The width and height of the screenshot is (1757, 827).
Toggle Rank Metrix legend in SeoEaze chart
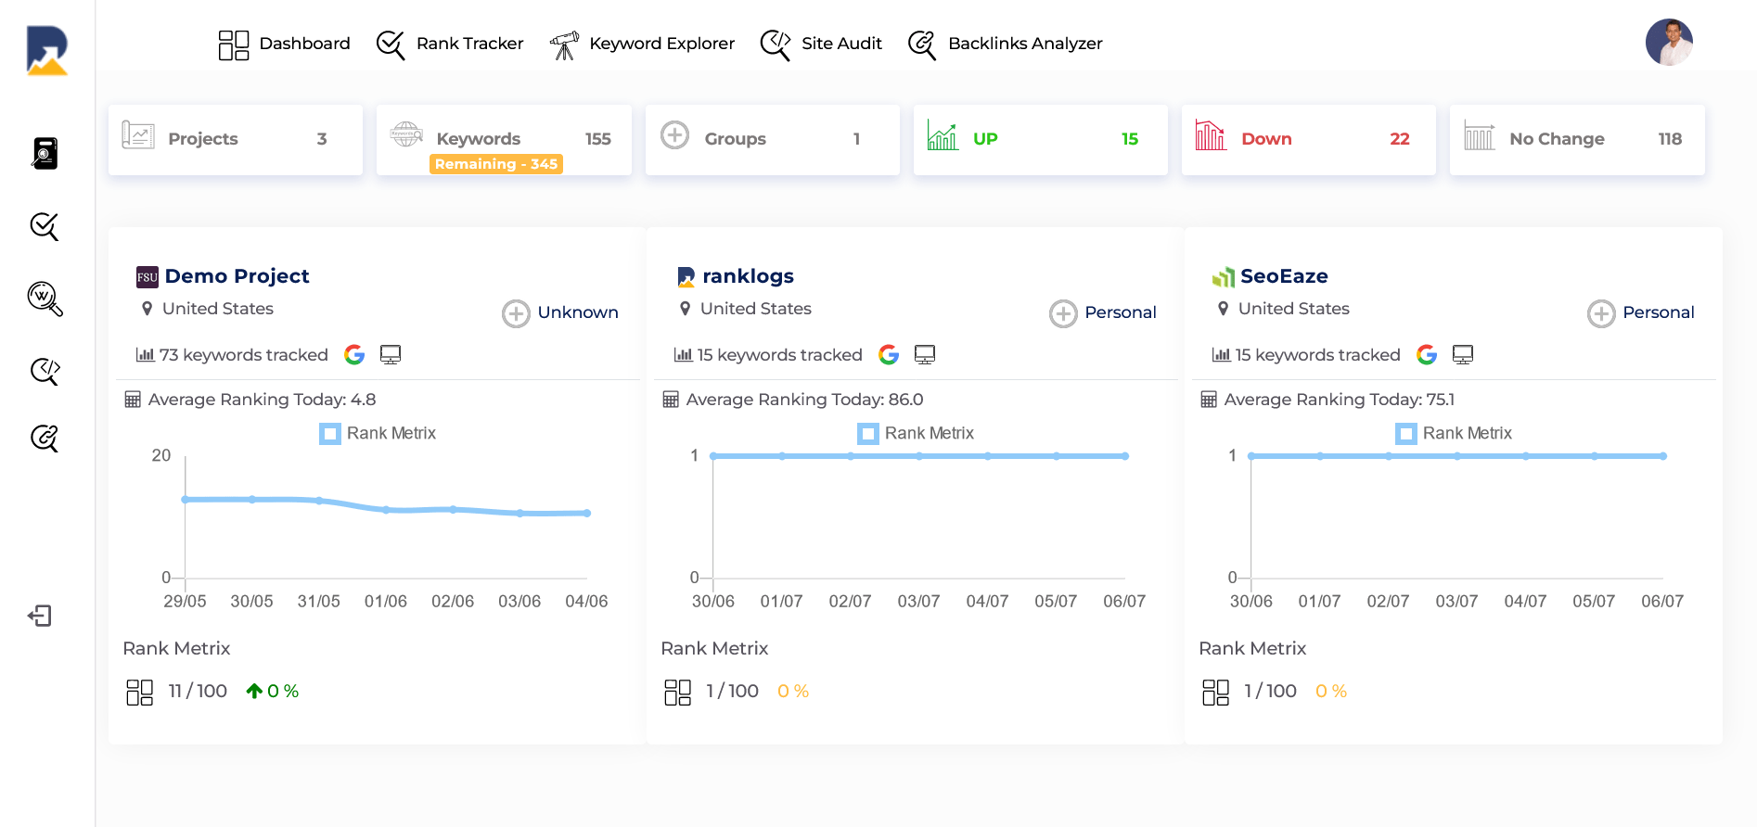point(1454,433)
